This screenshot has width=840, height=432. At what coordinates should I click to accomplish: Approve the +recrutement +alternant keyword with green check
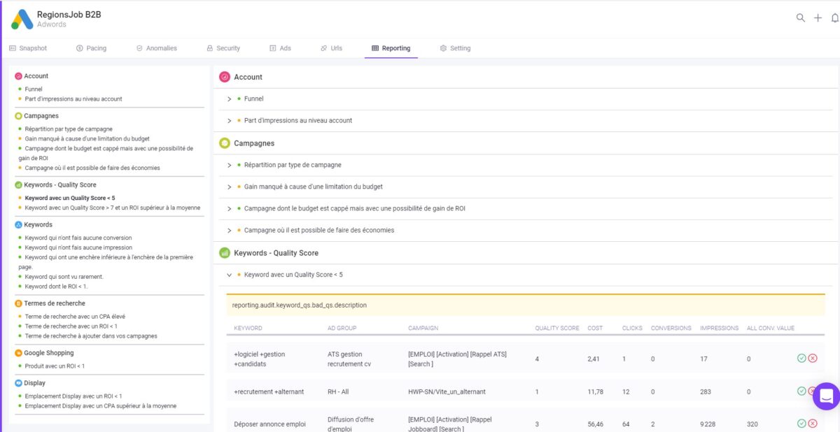[800, 391]
